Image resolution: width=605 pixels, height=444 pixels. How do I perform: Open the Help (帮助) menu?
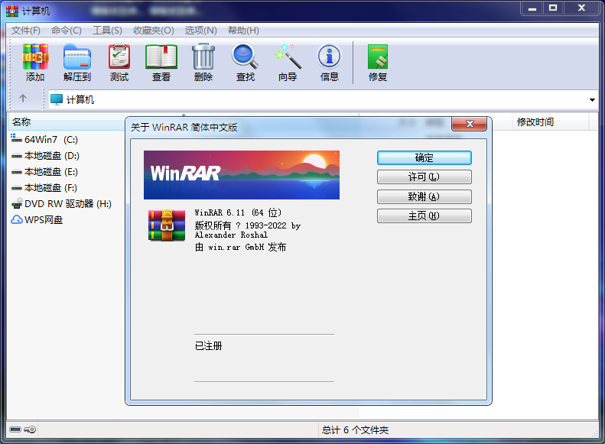pyautogui.click(x=243, y=30)
